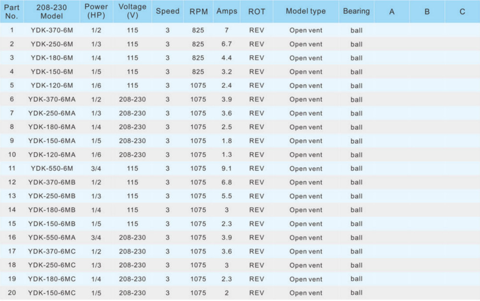
Task: Click the RPM column header
Action: 198,12
